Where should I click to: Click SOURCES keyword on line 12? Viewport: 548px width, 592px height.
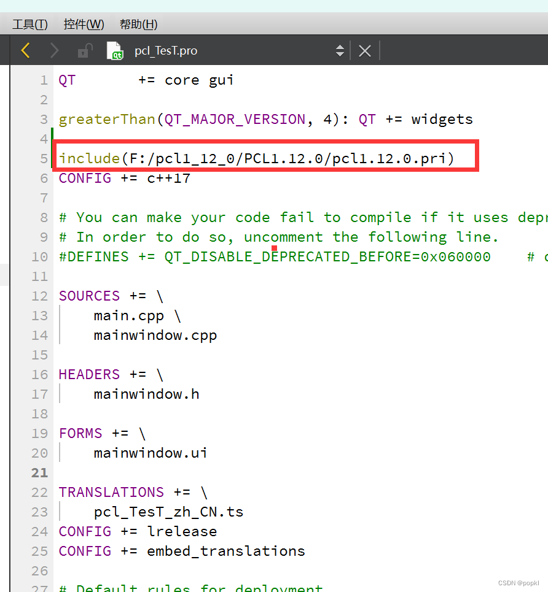(x=89, y=296)
